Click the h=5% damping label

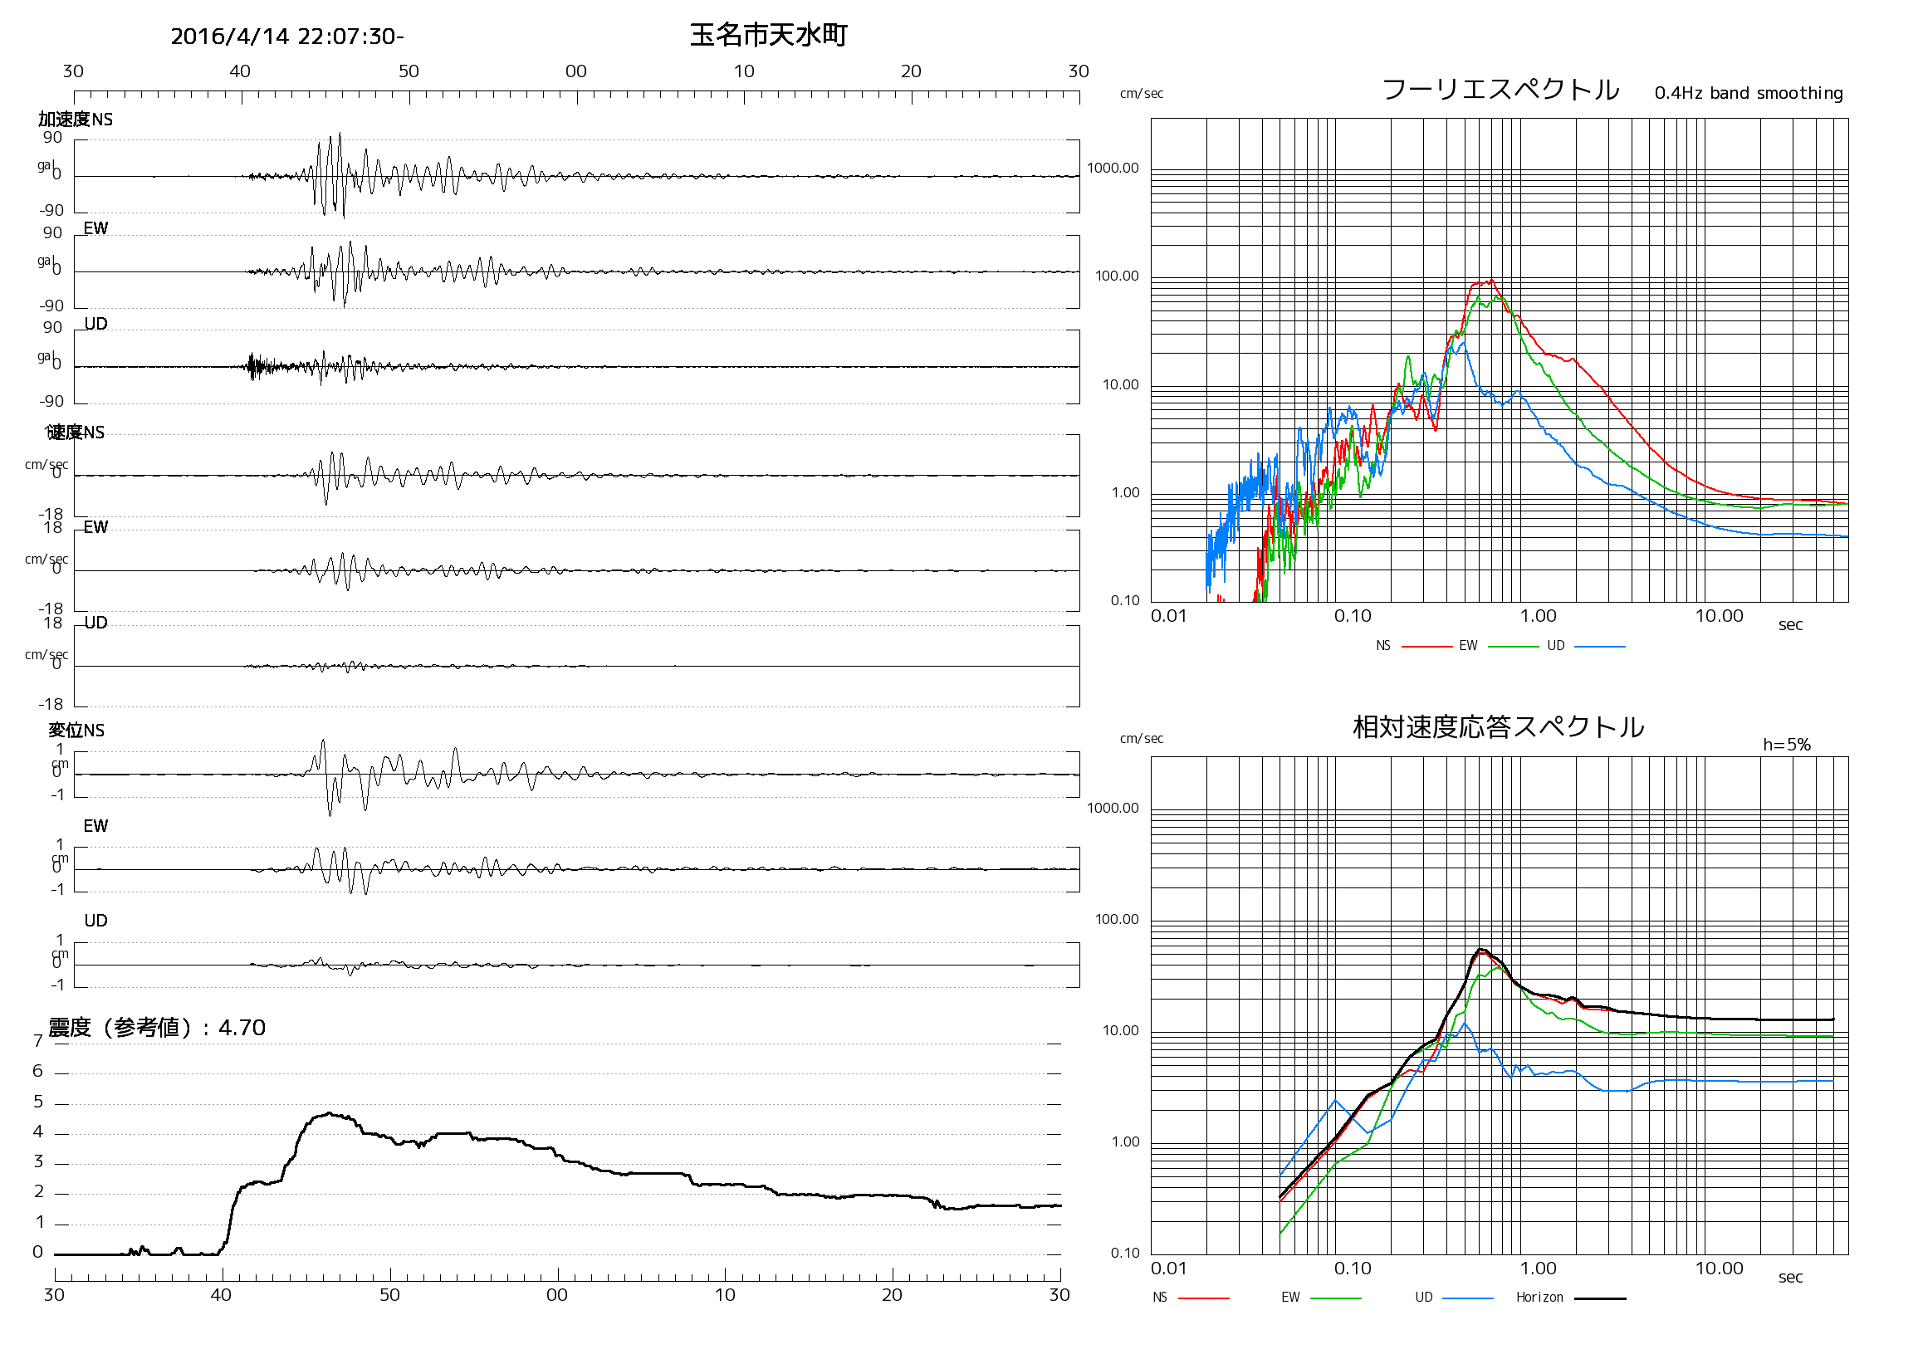1787,745
